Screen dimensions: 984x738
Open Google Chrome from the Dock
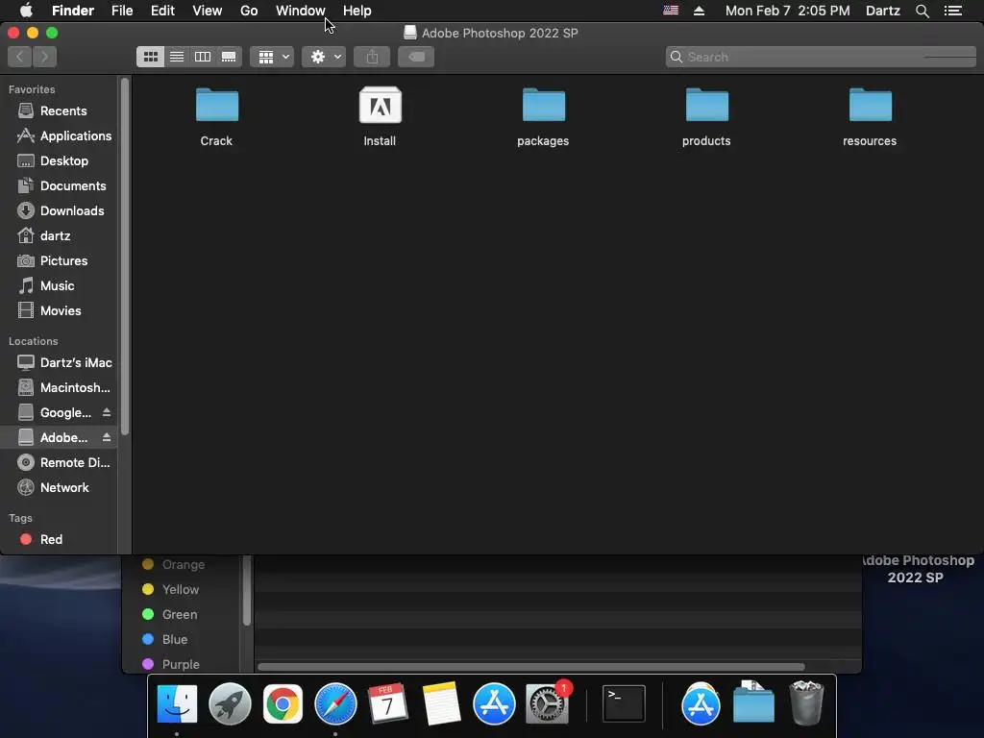click(283, 703)
